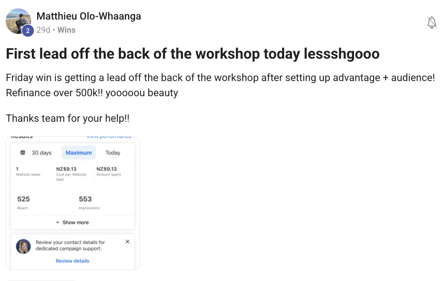Select the Maximum range tab
This screenshot has height=281, width=443.
click(79, 152)
